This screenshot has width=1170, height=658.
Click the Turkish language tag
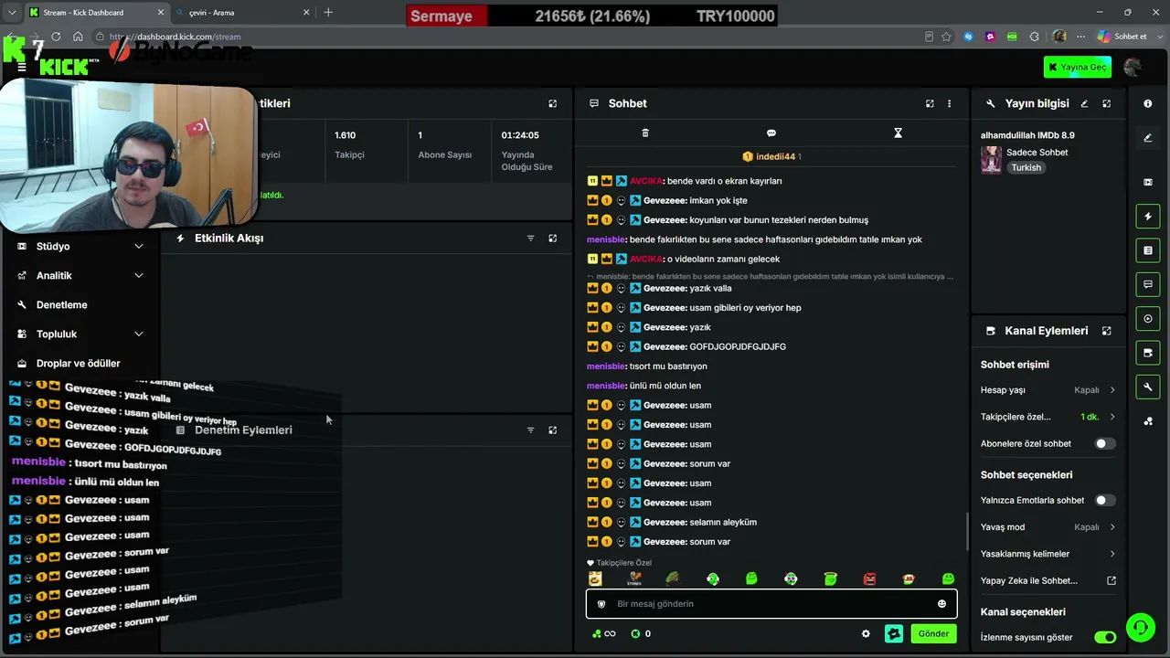[1026, 168]
